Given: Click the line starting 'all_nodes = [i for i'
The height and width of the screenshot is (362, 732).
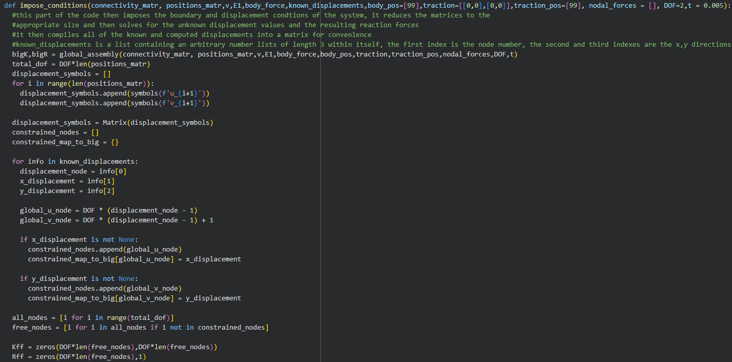Looking at the screenshot, I should tap(93, 318).
